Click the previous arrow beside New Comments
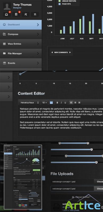103x212 pixels. tap(52, 52)
